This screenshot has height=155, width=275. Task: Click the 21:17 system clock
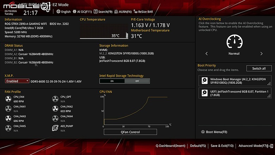pos(31,13)
